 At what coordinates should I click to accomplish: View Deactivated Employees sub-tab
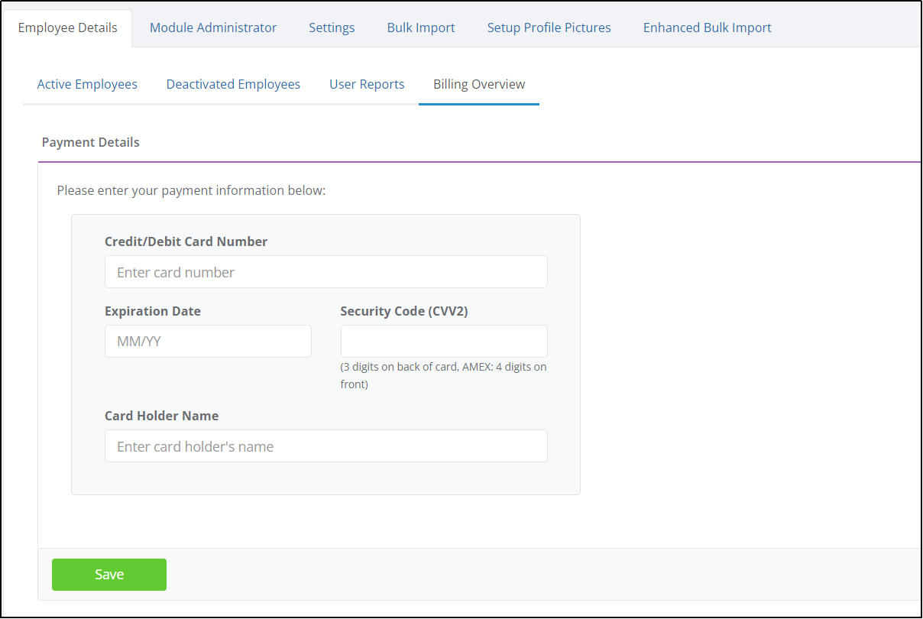[233, 84]
